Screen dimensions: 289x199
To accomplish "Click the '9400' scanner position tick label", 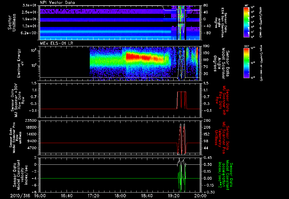I will pyautogui.click(x=32, y=141).
